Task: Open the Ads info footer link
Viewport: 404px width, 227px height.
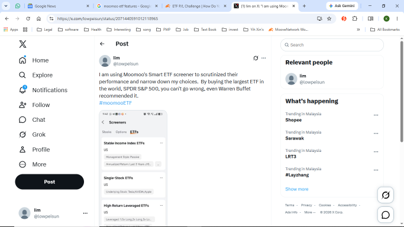Action: pos(291,212)
